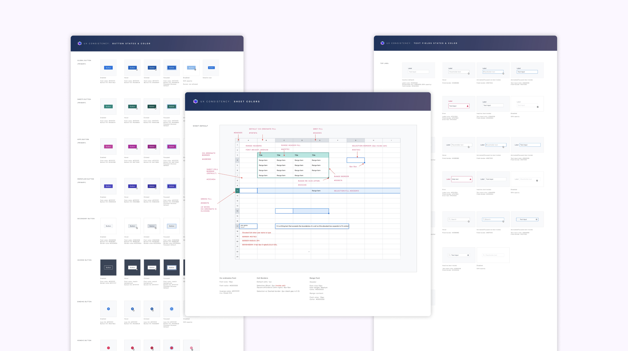
Task: Click the Hover-state red minus remove button
Action: tap(132, 348)
